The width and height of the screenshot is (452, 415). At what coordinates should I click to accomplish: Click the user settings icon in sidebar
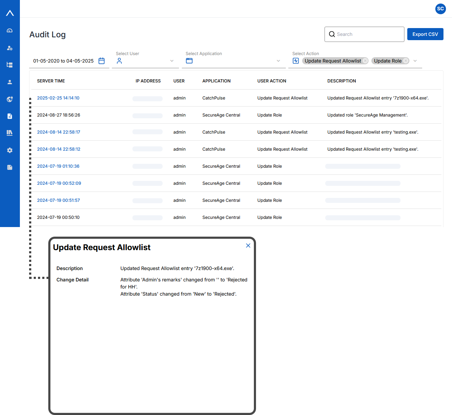coord(10,48)
